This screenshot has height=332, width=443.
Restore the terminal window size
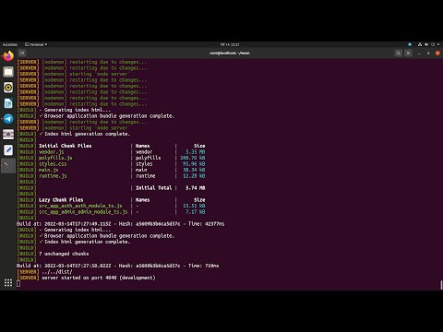428,53
